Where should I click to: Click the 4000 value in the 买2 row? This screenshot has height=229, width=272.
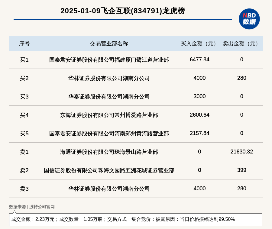(x=199, y=78)
